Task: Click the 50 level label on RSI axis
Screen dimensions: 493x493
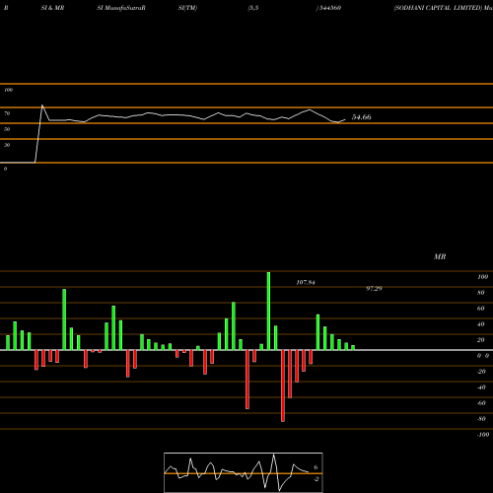Action: [x=7, y=129]
